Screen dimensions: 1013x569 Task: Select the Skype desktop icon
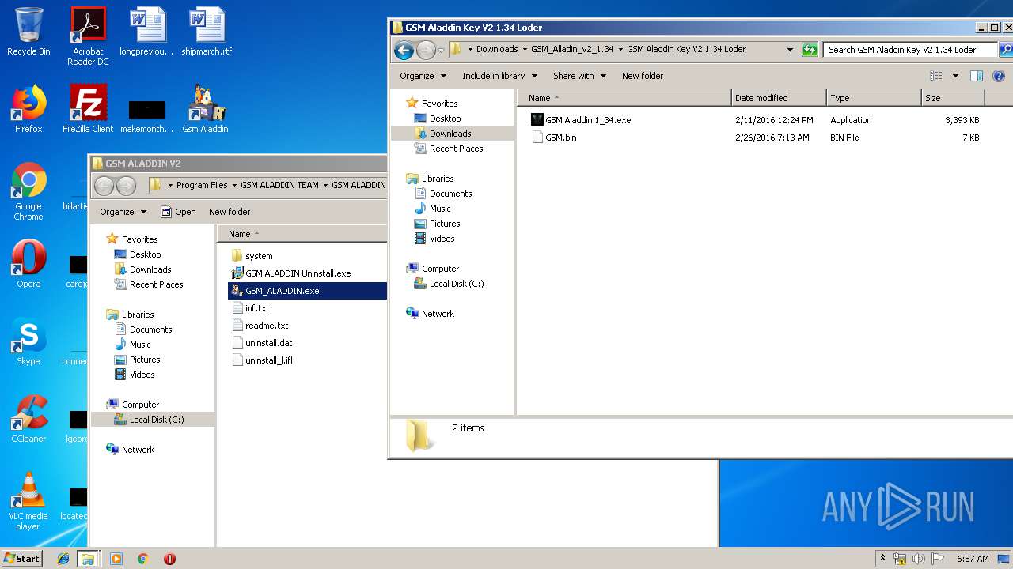click(28, 341)
